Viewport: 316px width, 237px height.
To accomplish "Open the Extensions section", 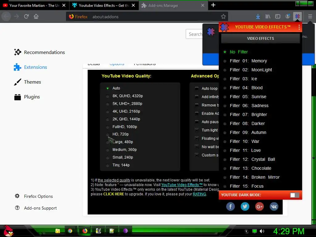I will [x=31, y=67].
